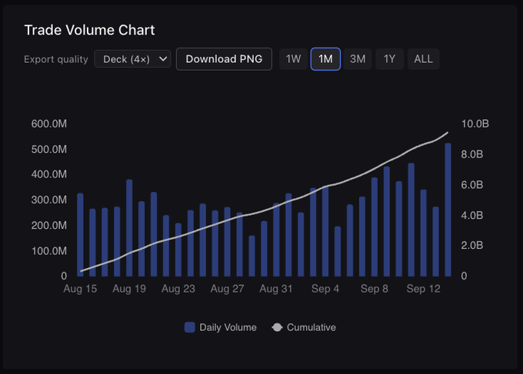Click the 100.0M axis label
The height and width of the screenshot is (374, 523).
pos(49,251)
